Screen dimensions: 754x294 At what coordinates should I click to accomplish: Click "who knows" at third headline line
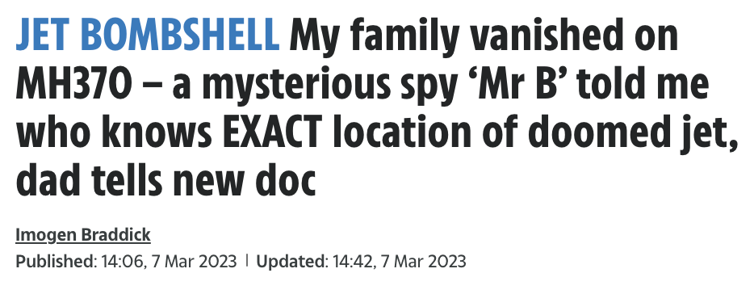pyautogui.click(x=114, y=132)
